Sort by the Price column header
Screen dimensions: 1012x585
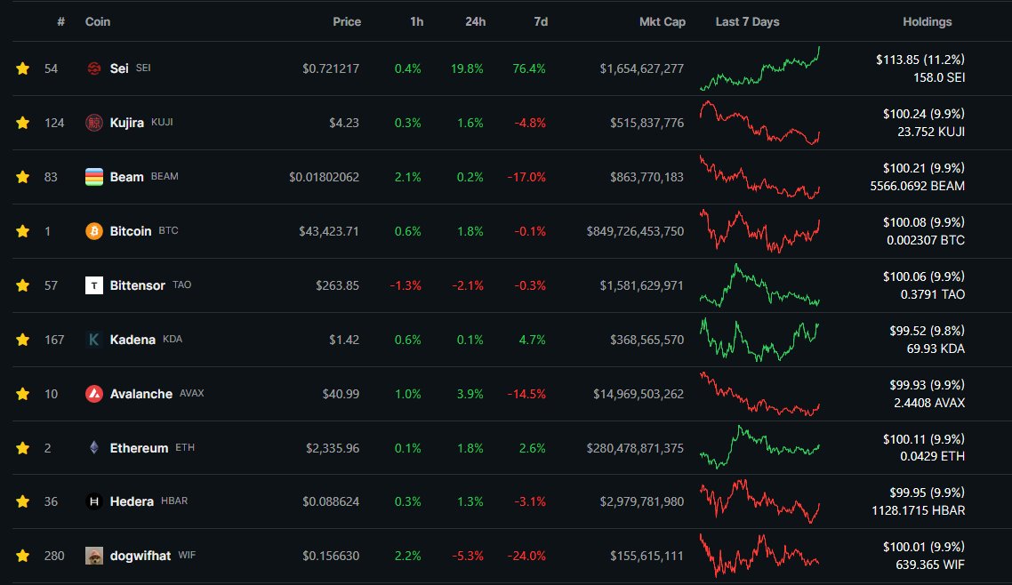click(x=347, y=22)
